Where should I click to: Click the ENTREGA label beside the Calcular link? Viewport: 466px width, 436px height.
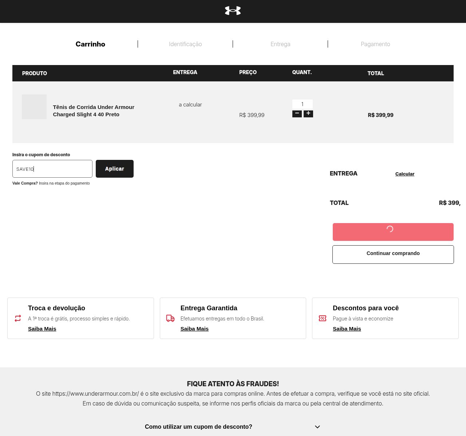click(344, 174)
